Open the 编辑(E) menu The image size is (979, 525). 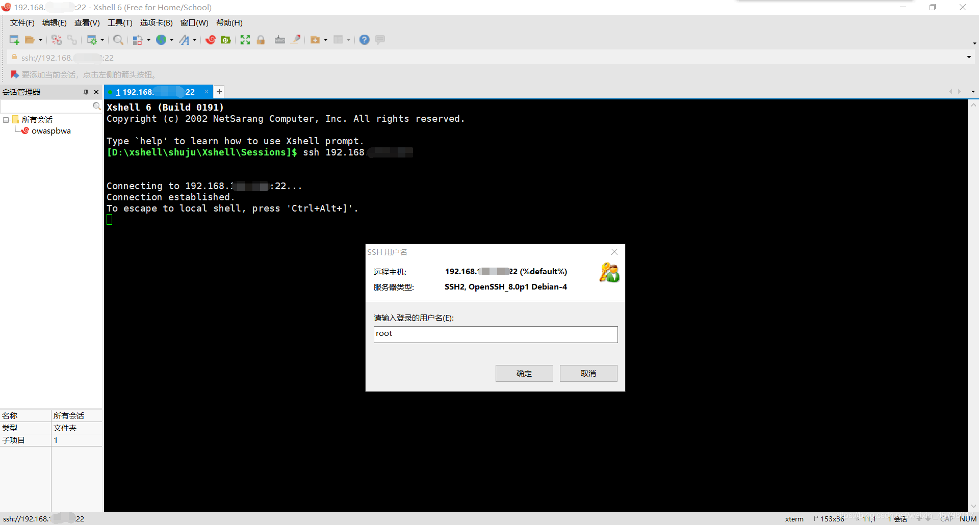click(55, 23)
